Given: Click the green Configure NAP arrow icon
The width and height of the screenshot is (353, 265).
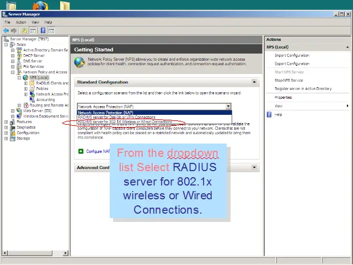Looking at the screenshot, I should pyautogui.click(x=81, y=151).
